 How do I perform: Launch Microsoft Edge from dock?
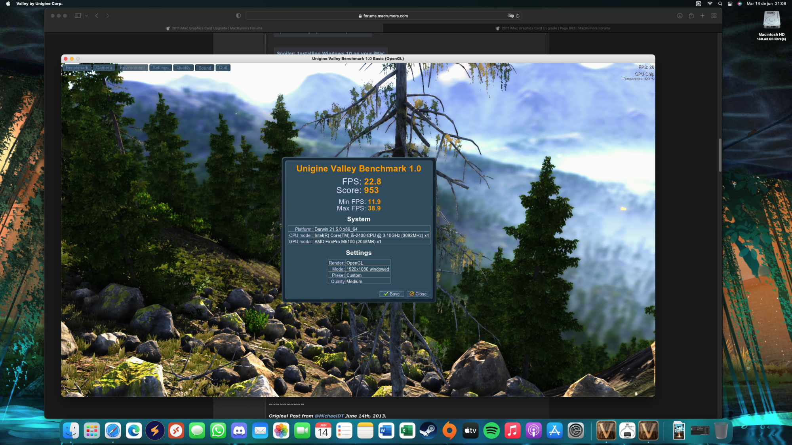click(134, 431)
